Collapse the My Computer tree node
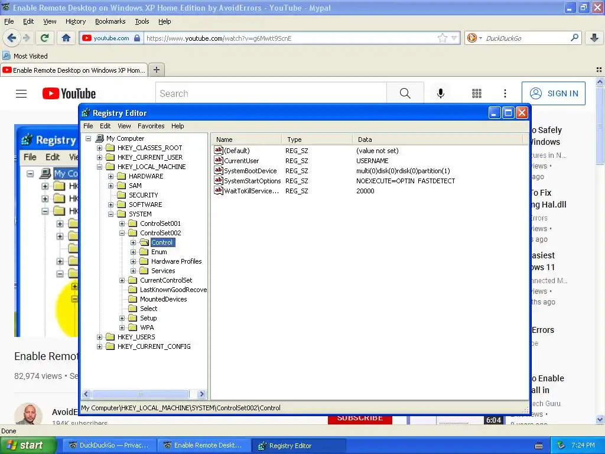The width and height of the screenshot is (605, 454). (x=89, y=138)
